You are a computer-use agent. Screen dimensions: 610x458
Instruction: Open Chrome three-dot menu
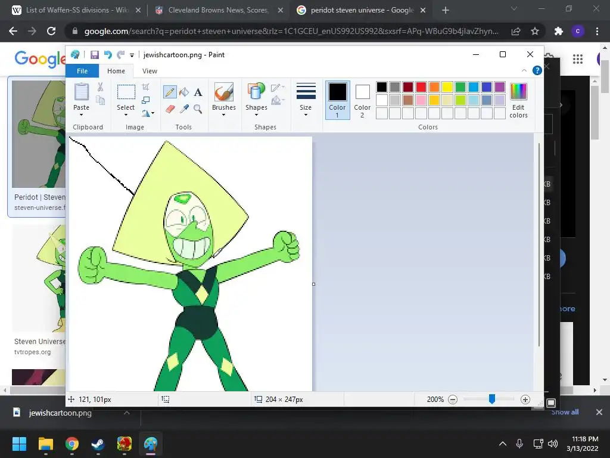click(597, 31)
